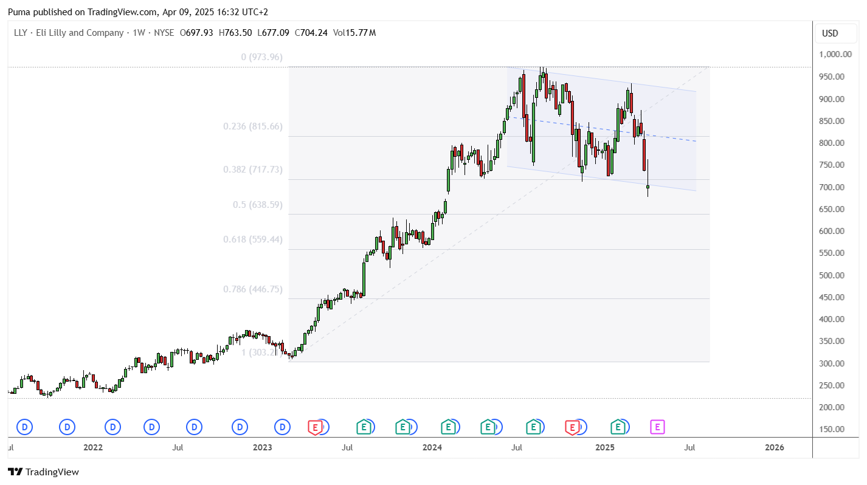The image size is (867, 485).
Task: Click the 2024 label on time axis
Action: coord(432,448)
